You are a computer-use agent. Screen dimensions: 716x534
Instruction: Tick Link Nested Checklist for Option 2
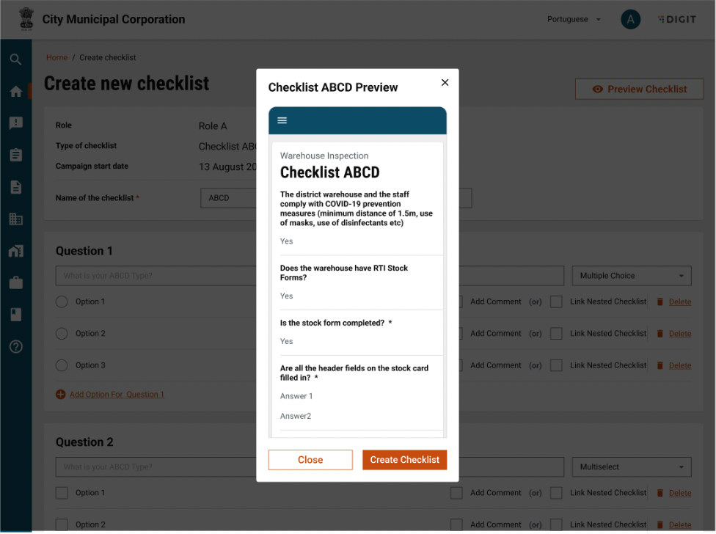557,334
